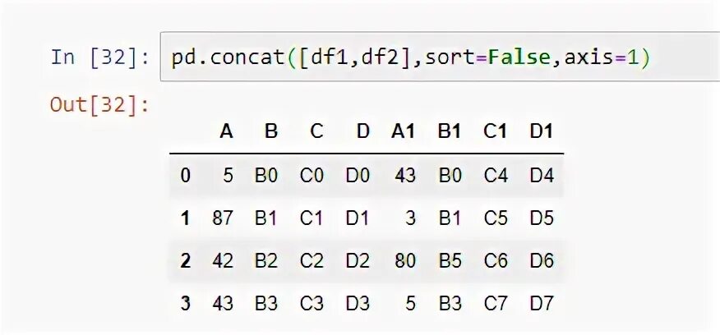Select column header A1
This screenshot has width=720, height=335.
[404, 131]
